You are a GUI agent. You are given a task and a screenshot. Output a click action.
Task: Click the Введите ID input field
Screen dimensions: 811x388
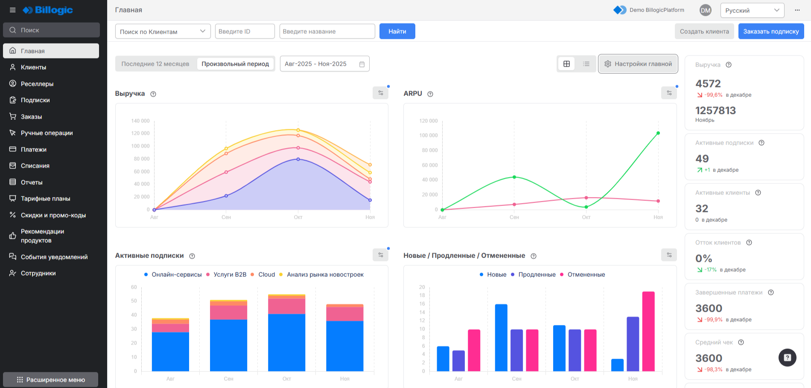pyautogui.click(x=245, y=32)
